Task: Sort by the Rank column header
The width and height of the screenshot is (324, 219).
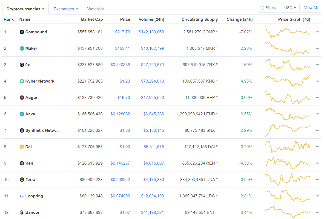Action: click(9, 19)
